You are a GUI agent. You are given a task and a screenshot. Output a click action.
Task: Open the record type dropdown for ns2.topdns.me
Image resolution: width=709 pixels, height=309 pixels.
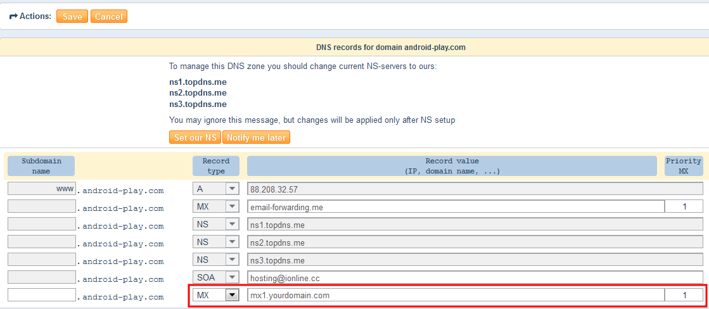(x=216, y=242)
